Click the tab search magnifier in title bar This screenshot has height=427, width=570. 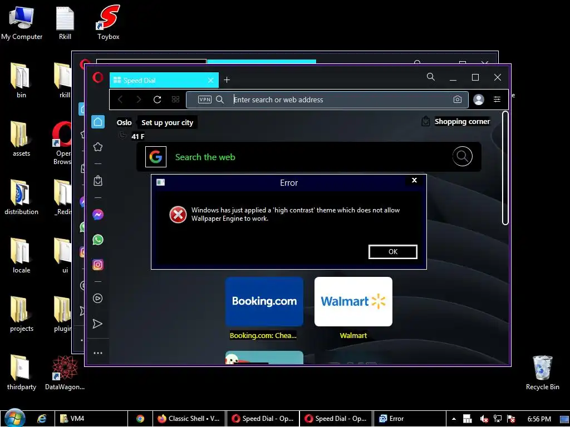click(x=431, y=77)
